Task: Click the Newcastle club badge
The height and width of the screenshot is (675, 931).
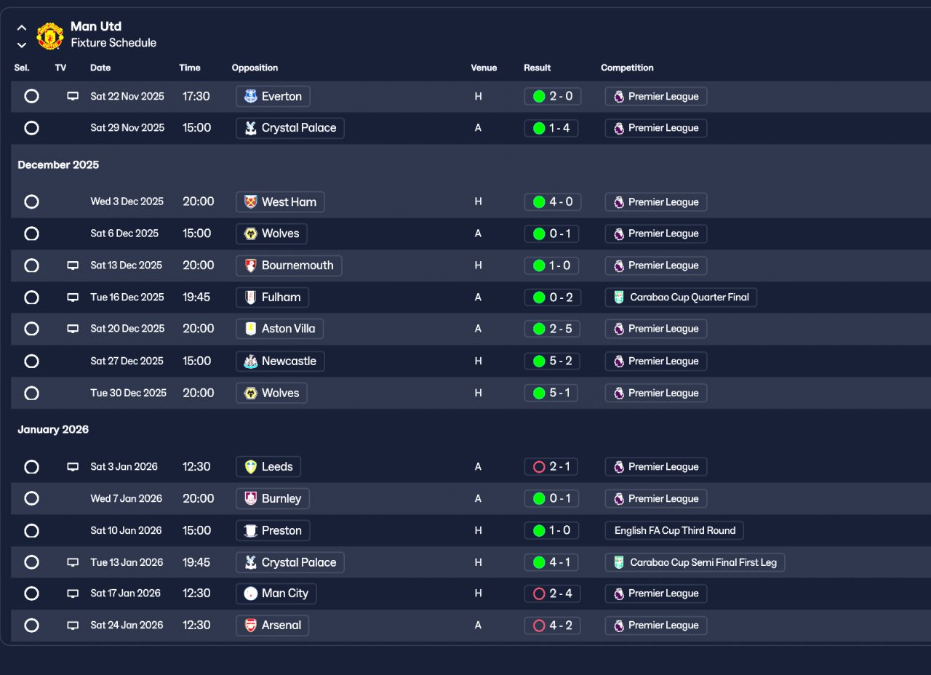Action: (x=251, y=362)
